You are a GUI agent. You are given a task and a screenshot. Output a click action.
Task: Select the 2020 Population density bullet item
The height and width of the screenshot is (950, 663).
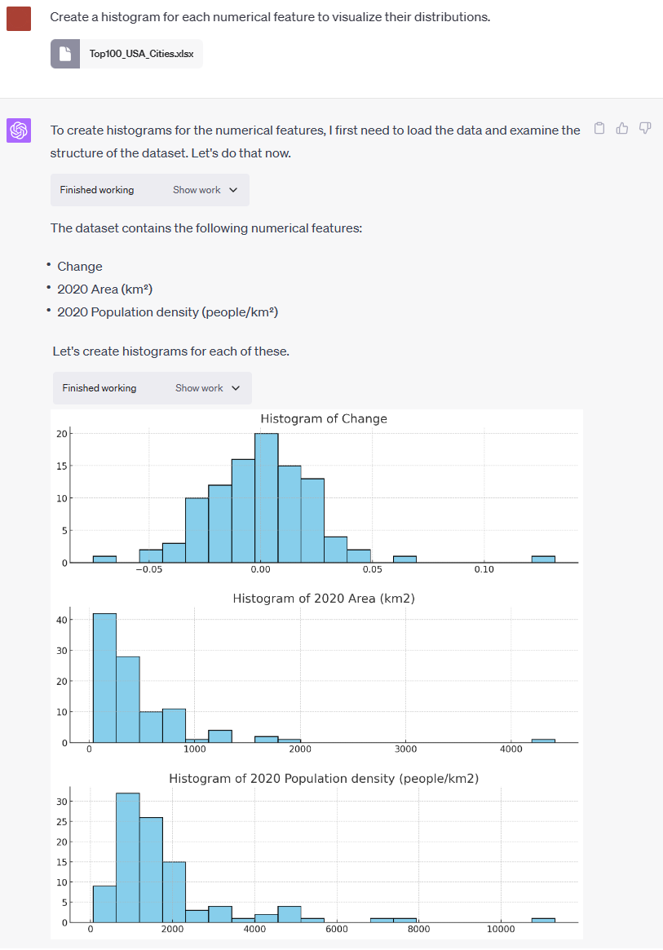coord(168,312)
